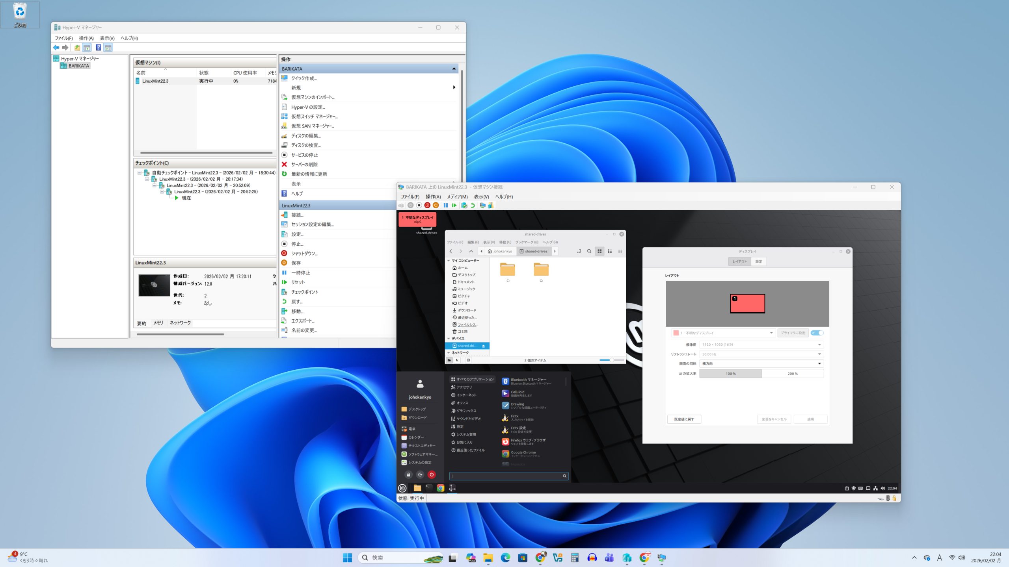Screen dimensions: 1009x567
Task: Open the 画面の回転 rotation dropdown
Action: [761, 363]
